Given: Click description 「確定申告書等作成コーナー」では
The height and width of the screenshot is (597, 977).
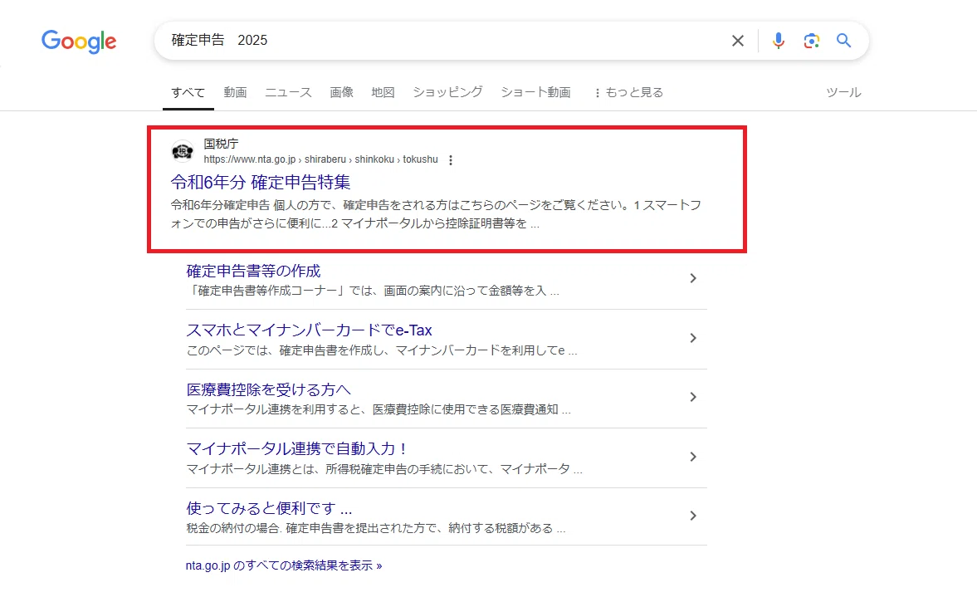Looking at the screenshot, I should (x=373, y=291).
